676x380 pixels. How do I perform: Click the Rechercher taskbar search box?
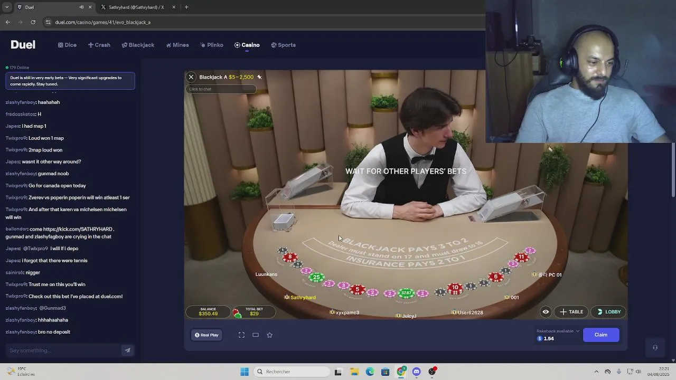point(292,372)
